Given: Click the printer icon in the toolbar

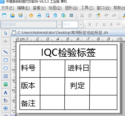Looking at the screenshot, I should pos(39,15).
